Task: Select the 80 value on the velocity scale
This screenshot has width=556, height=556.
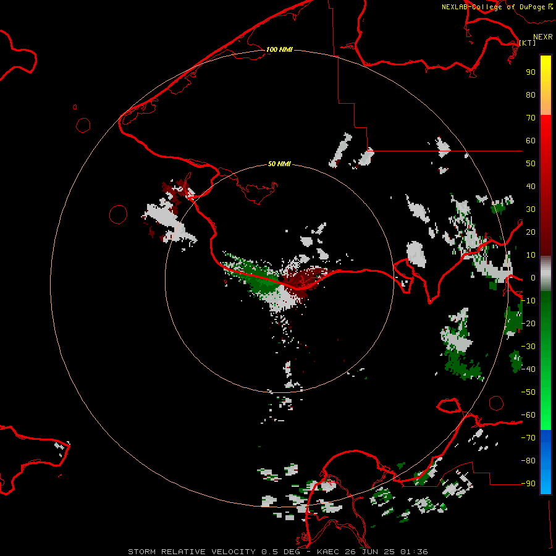Action: 531,95
